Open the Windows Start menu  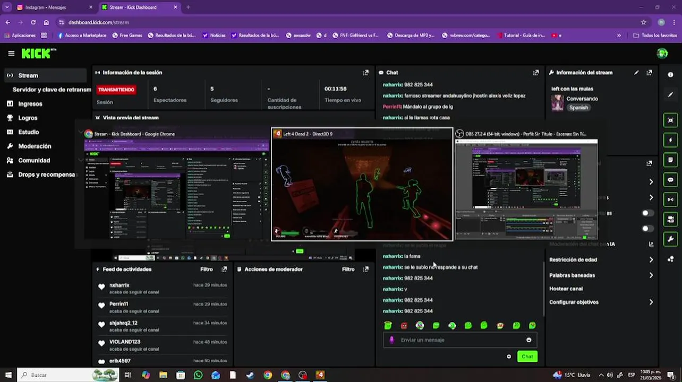(8, 375)
